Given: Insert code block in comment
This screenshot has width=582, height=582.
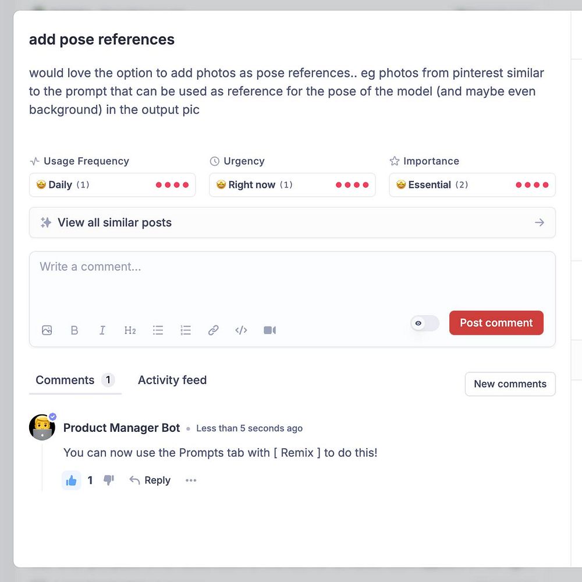Looking at the screenshot, I should click(x=241, y=330).
